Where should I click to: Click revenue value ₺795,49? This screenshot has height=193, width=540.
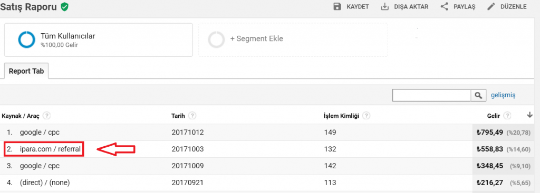click(x=490, y=132)
